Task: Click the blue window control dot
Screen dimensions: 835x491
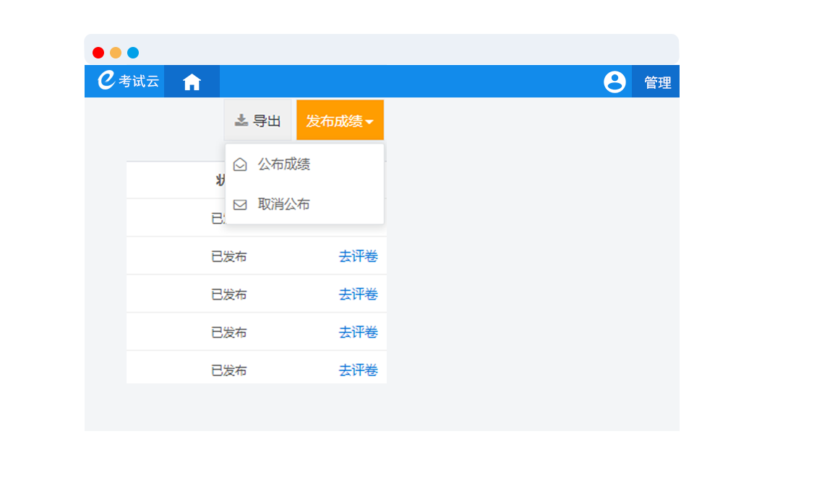Action: coord(133,53)
